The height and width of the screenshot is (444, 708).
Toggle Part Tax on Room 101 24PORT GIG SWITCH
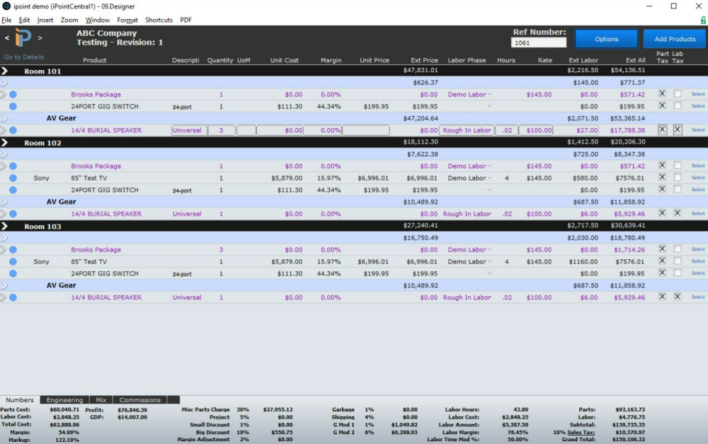pos(662,106)
